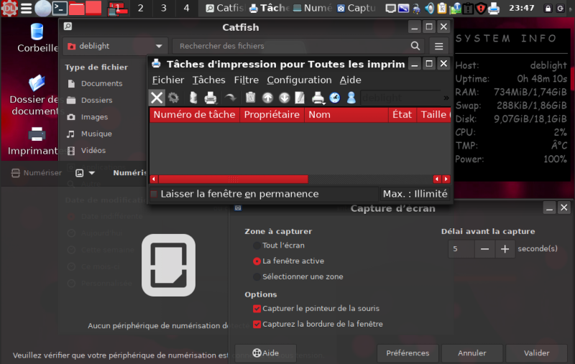Image resolution: width=575 pixels, height=364 pixels.
Task: Toggle the Documents file type filter in Catfish
Action: point(96,83)
